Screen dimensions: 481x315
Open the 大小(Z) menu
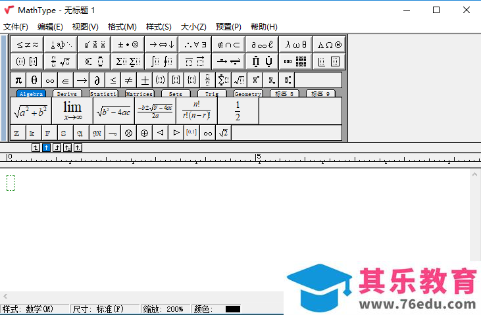pos(193,27)
